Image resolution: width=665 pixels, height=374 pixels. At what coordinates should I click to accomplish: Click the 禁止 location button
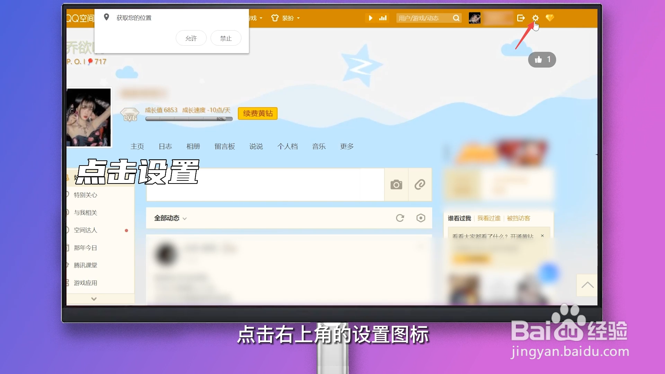(x=226, y=38)
